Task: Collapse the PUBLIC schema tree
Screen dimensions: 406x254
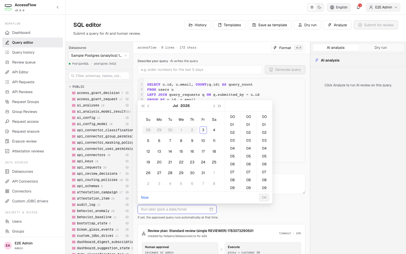Action: 70,87
